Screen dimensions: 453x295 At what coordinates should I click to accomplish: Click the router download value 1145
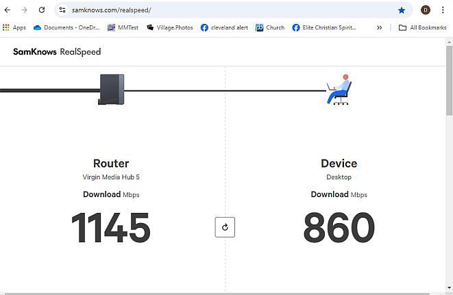pos(111,228)
